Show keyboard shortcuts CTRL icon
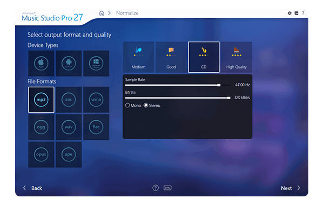The image size is (324, 205). tap(167, 188)
